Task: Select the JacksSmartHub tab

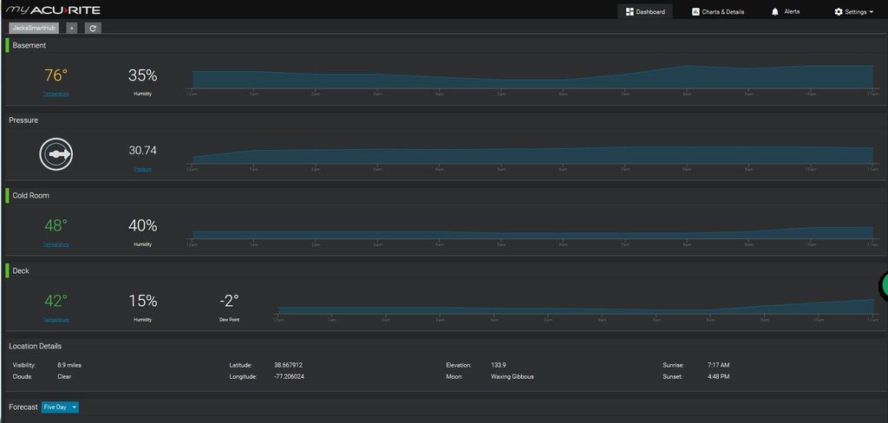Action: (35, 28)
